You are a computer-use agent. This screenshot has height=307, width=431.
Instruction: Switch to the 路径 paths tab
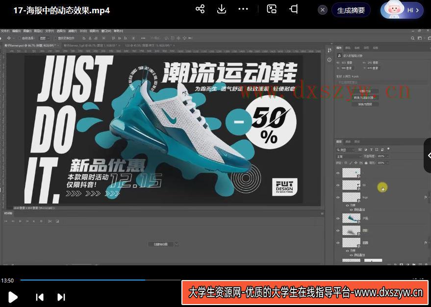[357, 142]
